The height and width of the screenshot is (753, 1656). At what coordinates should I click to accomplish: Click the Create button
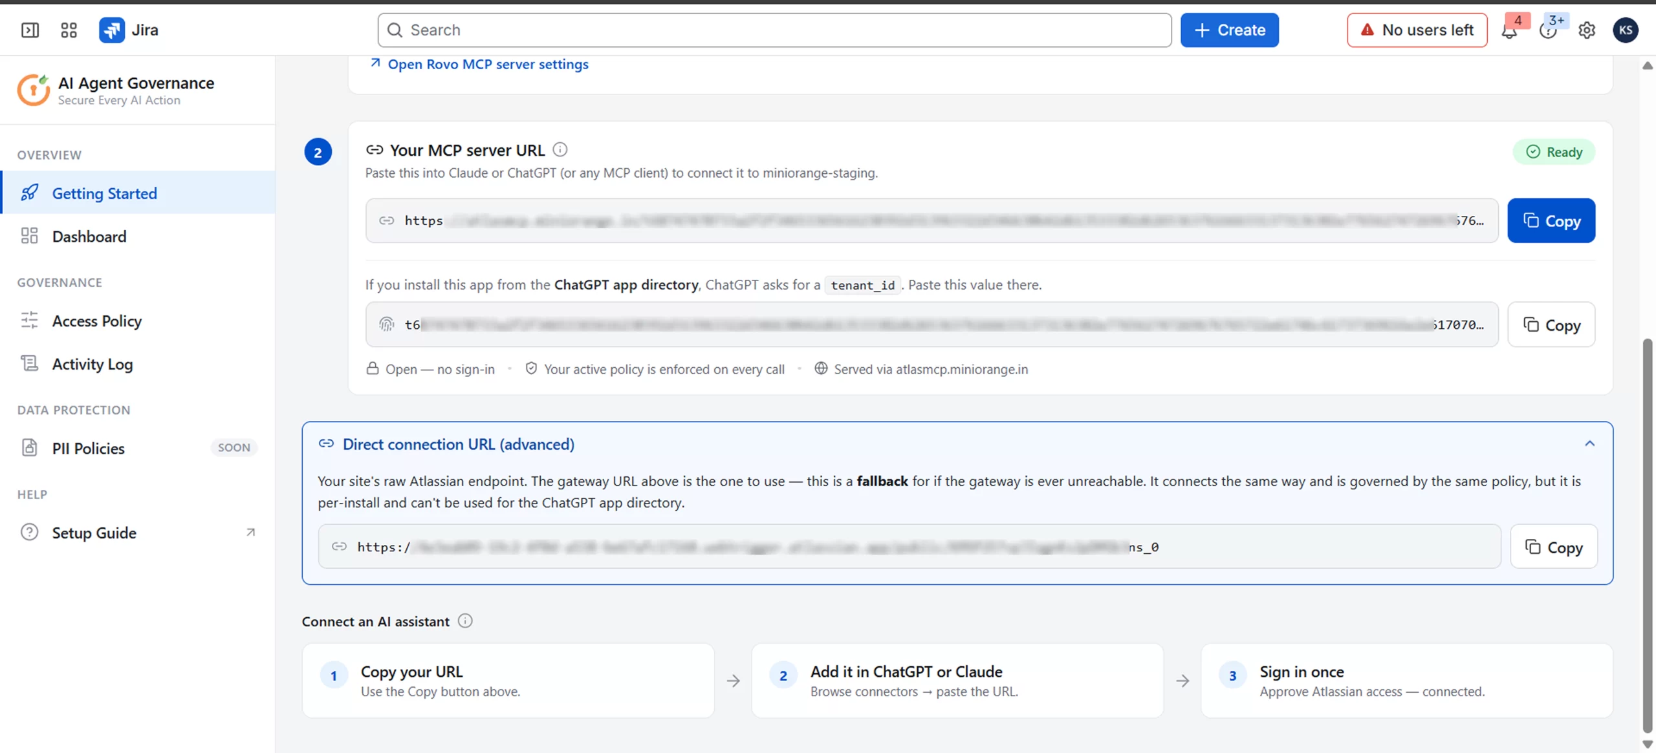pos(1229,30)
